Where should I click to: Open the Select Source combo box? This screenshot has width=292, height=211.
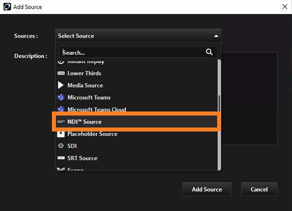(138, 35)
